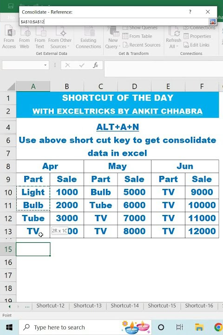The image size is (223, 335).
Task: Click the expand dialog button in Reference box
Action: pyautogui.click(x=212, y=21)
